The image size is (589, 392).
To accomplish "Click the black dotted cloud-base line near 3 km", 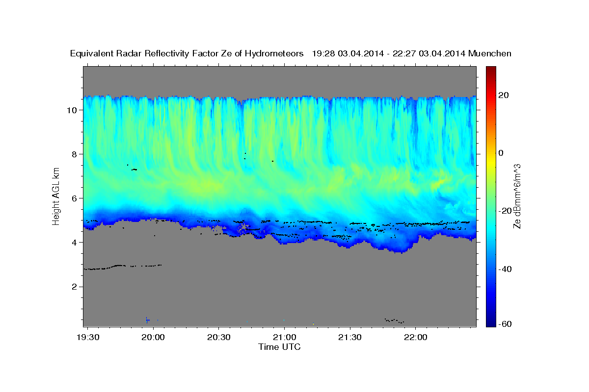I will point(123,267).
